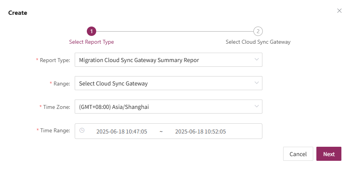Open the Report Type dropdown
The width and height of the screenshot is (350, 169).
point(169,60)
